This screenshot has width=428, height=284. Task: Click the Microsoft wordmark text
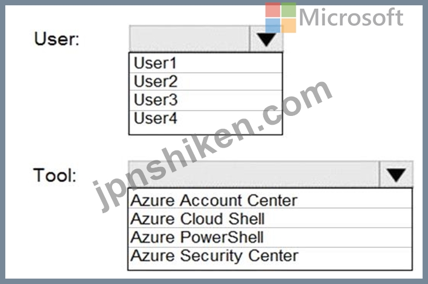click(351, 17)
